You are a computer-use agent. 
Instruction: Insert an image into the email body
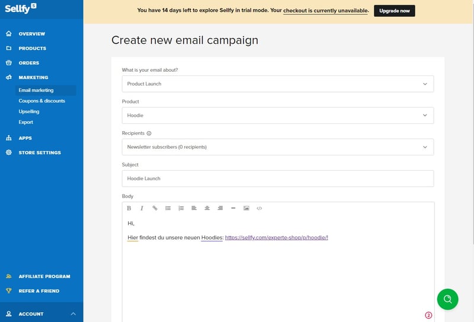click(246, 208)
